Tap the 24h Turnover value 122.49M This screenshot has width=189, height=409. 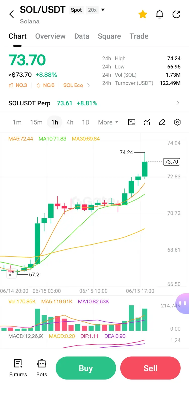170,83
